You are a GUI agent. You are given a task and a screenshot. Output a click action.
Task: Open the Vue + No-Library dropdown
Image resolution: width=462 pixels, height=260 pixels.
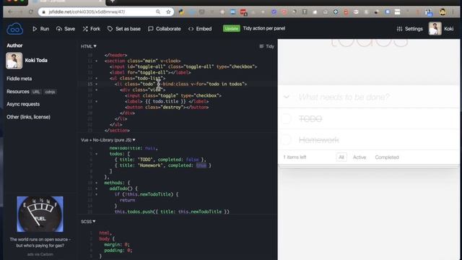(108, 140)
